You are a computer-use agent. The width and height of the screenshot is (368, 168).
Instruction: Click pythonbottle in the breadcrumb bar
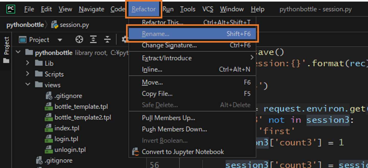tap(25, 25)
